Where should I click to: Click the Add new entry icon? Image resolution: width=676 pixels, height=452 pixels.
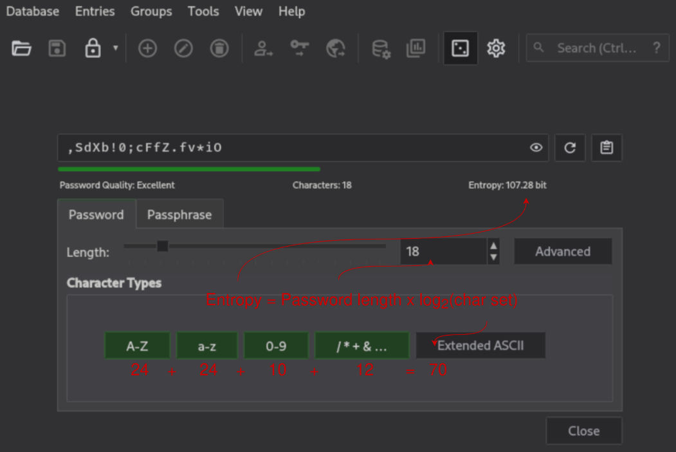point(148,48)
